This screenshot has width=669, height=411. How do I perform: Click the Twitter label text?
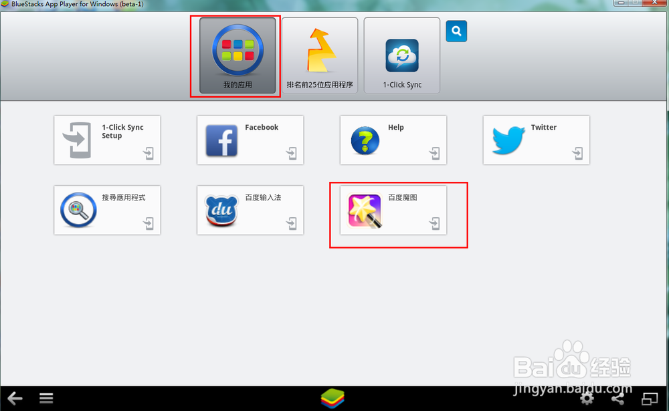[543, 127]
